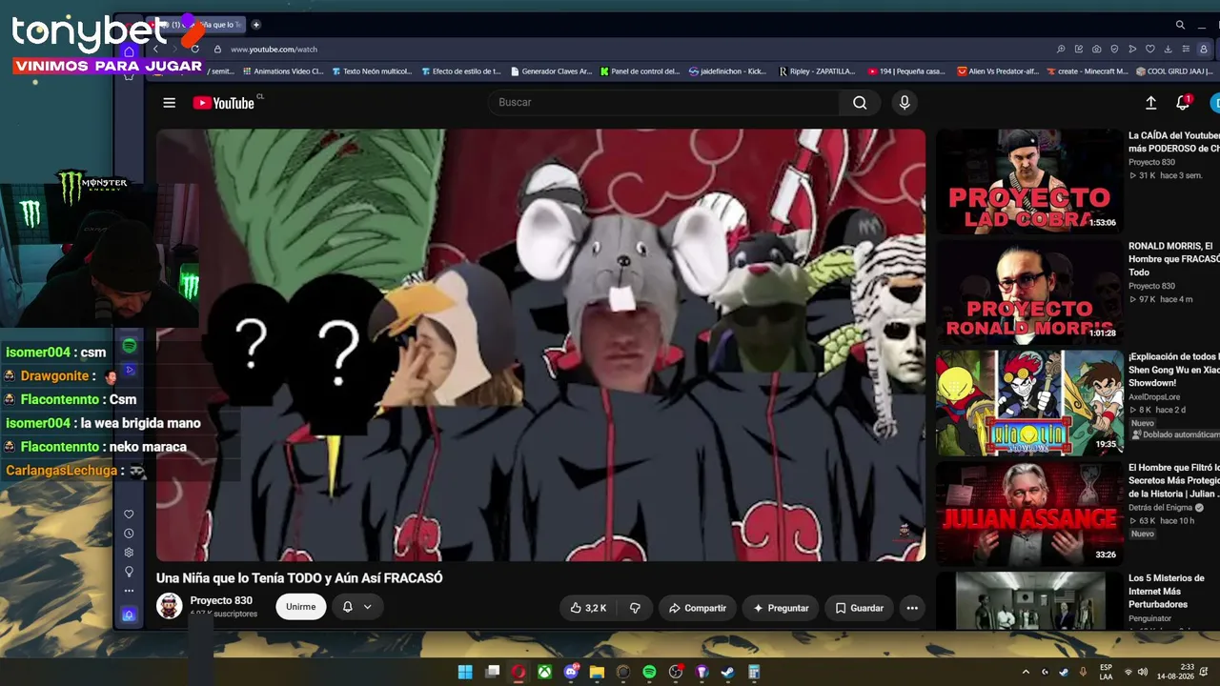Like the video with 3,2 K likes

click(588, 608)
